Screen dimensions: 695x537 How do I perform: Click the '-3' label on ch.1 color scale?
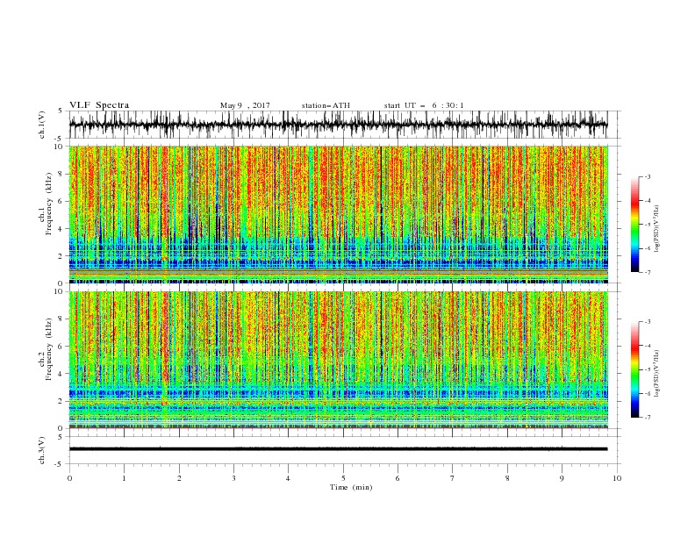(647, 176)
